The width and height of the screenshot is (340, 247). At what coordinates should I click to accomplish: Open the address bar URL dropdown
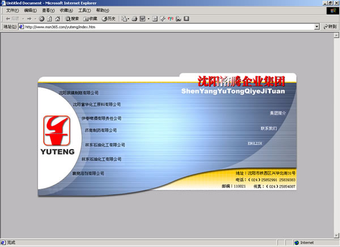point(317,27)
